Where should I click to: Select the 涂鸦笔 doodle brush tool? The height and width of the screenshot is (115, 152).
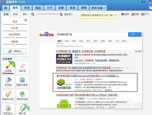pos(8,68)
